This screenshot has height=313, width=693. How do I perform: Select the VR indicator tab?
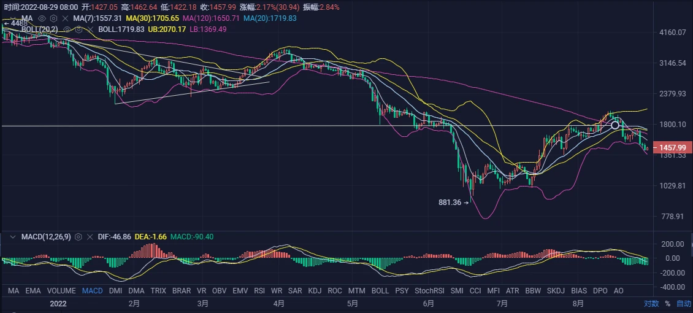pos(202,291)
